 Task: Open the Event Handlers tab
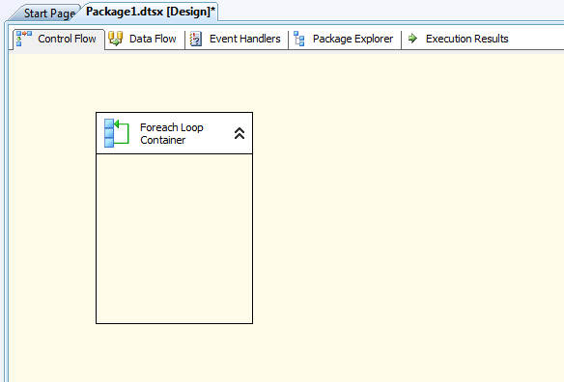point(237,39)
